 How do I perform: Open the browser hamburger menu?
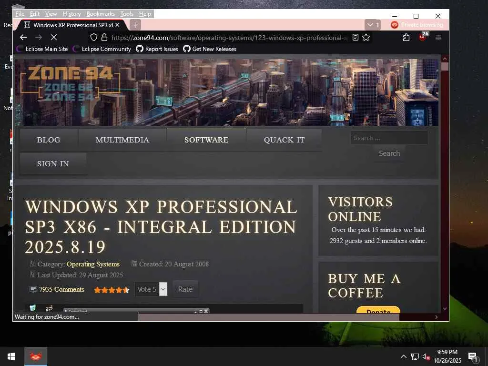438,37
